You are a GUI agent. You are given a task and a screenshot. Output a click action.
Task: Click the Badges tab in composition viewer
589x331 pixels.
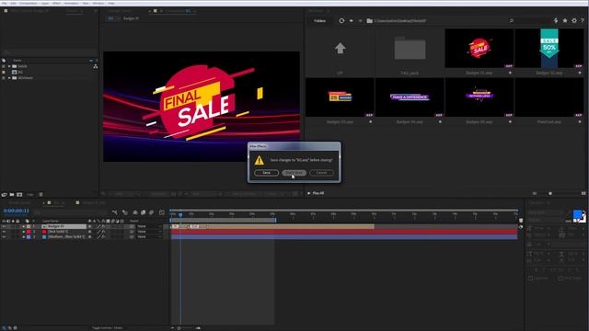tap(131, 18)
